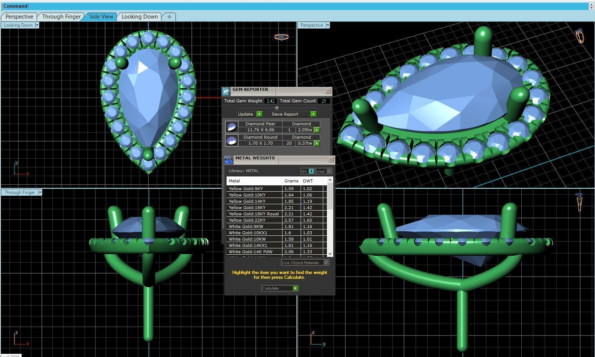Click the metal list scrollbar thumb
The height and width of the screenshot is (357, 595).
tap(330, 196)
